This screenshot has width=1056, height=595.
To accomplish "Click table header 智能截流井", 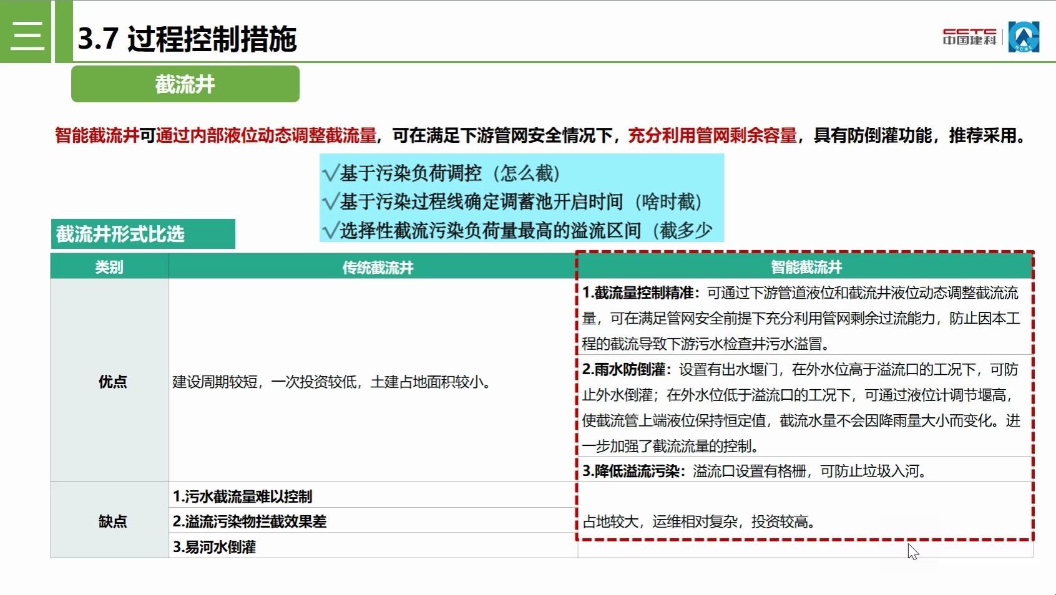I will pos(806,267).
